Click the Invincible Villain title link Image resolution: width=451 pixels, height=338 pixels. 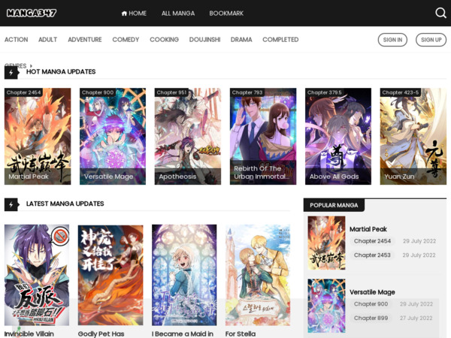29,333
